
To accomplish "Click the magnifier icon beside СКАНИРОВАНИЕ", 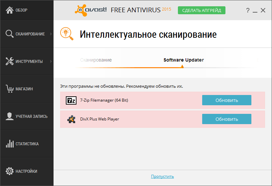I will 10,34.
